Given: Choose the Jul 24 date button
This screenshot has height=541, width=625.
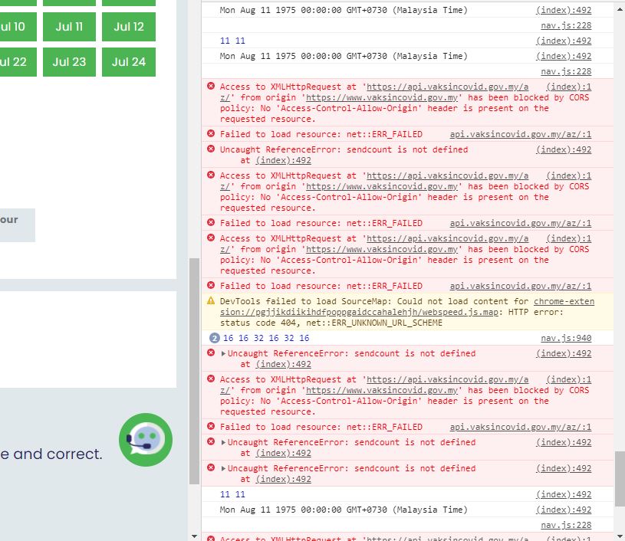Looking at the screenshot, I should tap(129, 62).
